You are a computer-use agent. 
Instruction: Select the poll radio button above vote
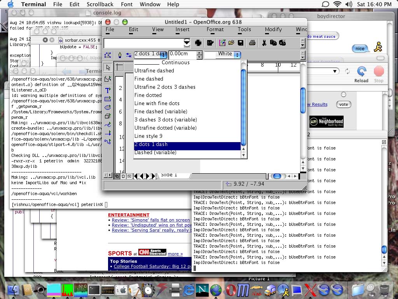344,95
